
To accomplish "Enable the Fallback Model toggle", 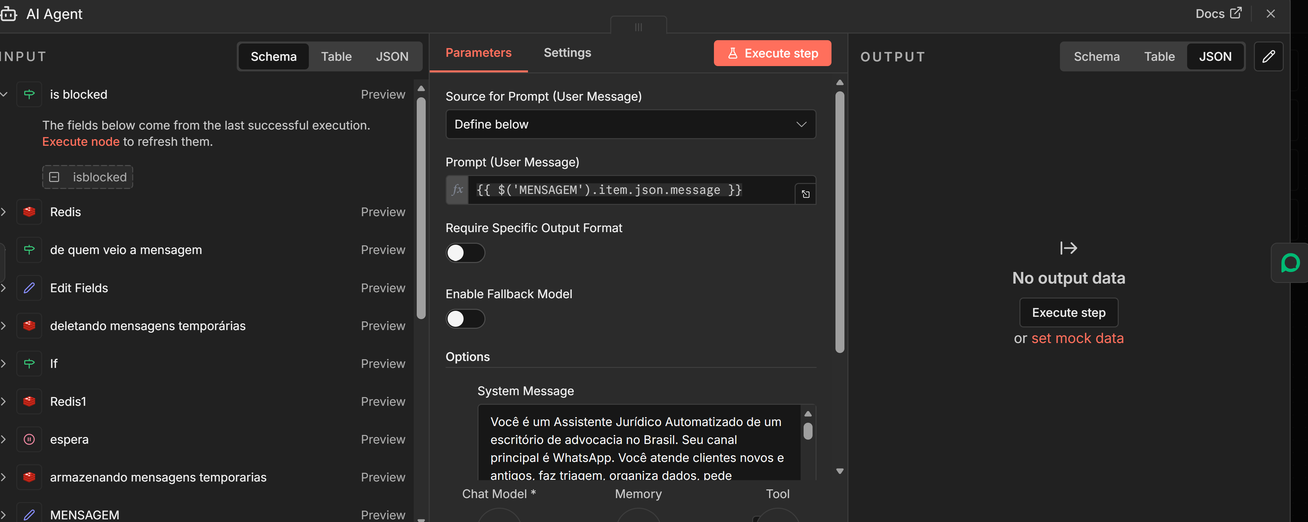I will point(465,319).
